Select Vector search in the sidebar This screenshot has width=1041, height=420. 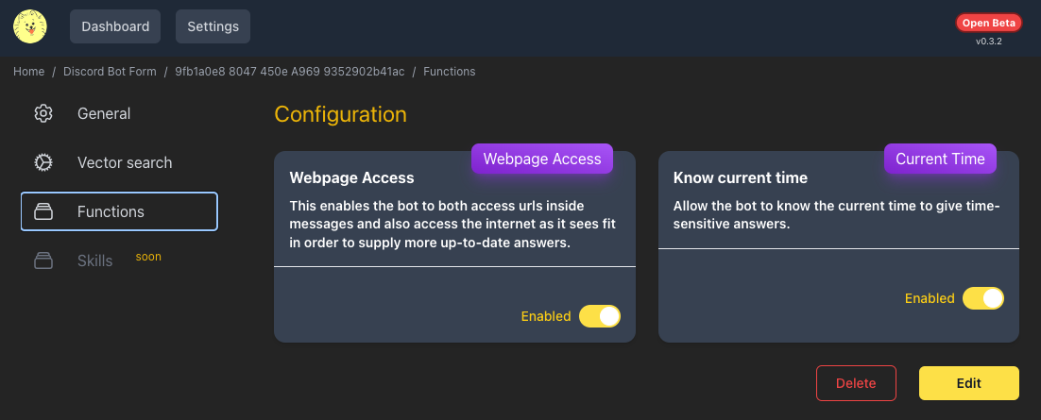tap(120, 162)
